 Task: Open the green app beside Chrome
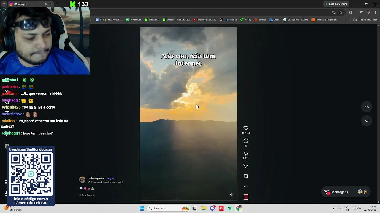(x=230, y=208)
